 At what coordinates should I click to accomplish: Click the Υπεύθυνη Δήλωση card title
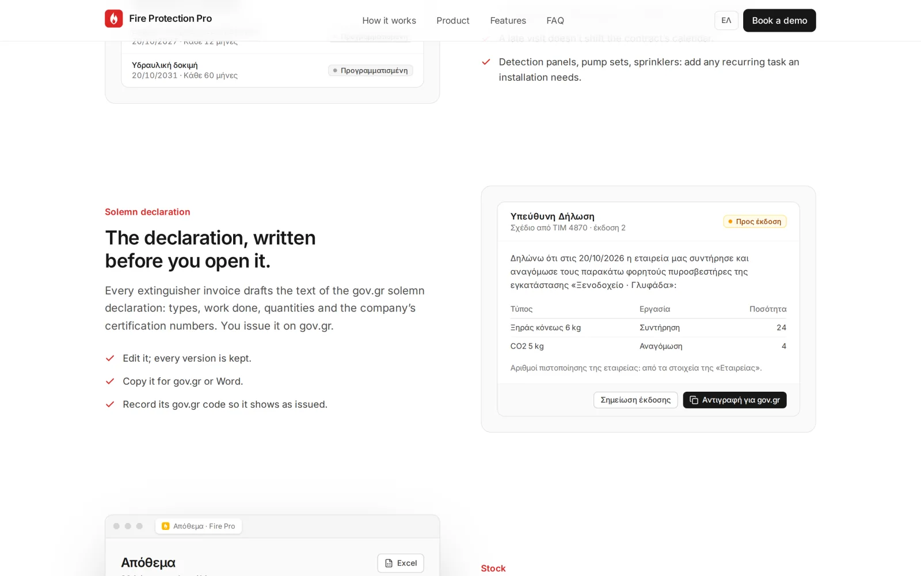pyautogui.click(x=553, y=217)
